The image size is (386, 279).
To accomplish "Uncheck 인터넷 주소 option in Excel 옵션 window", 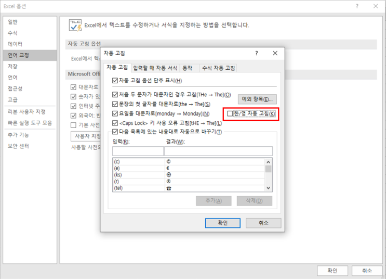I will [73, 106].
